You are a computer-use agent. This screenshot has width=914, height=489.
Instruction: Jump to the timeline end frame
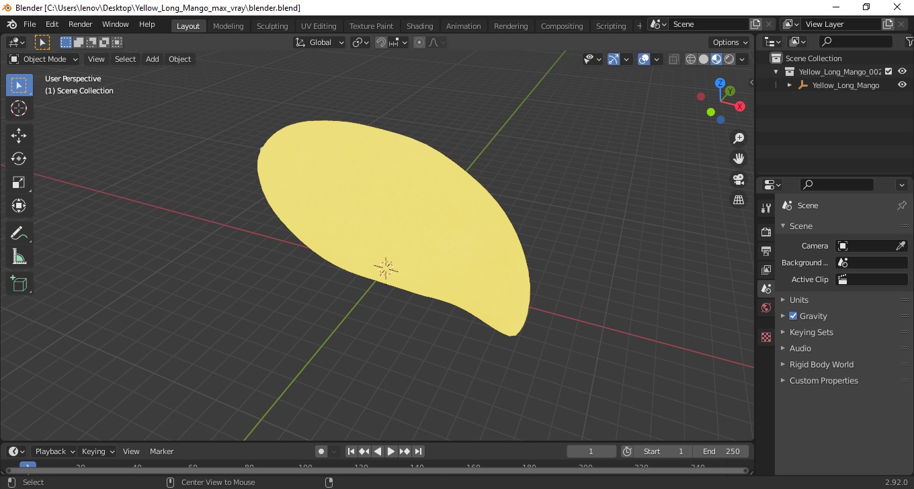tap(418, 451)
